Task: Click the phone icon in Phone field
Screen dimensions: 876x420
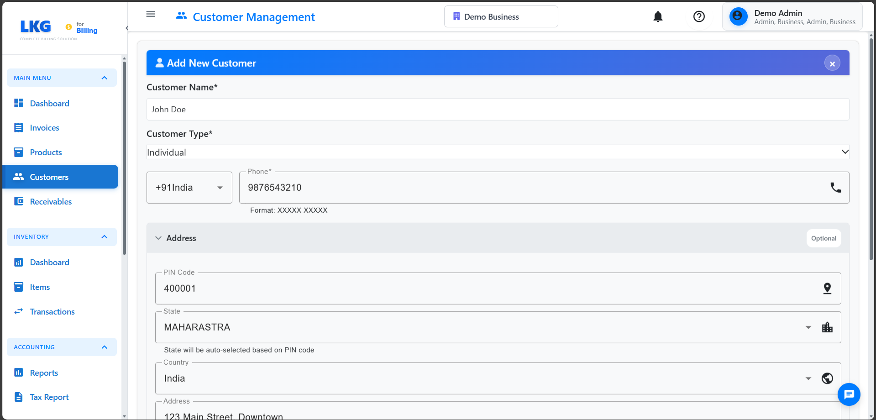Action: pos(836,187)
